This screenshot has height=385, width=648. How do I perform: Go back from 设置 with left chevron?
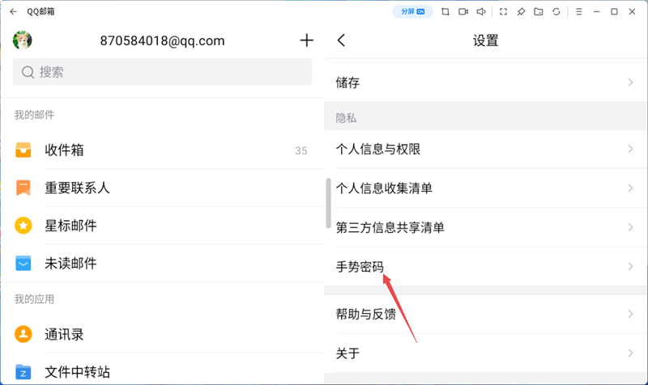coord(341,40)
